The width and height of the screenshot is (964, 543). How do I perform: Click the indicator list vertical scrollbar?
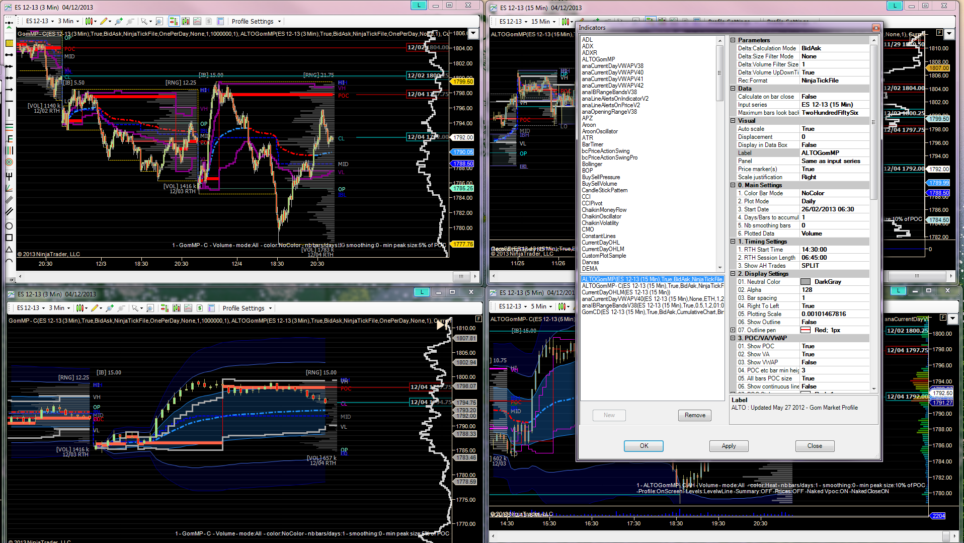pos(720,153)
